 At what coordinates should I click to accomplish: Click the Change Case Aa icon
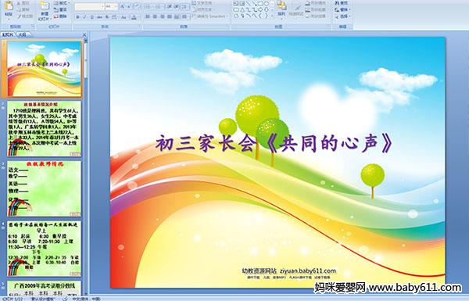click(124, 17)
